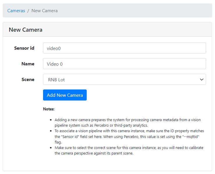
Task: Click the Sensor id field label
Action: 24,48
